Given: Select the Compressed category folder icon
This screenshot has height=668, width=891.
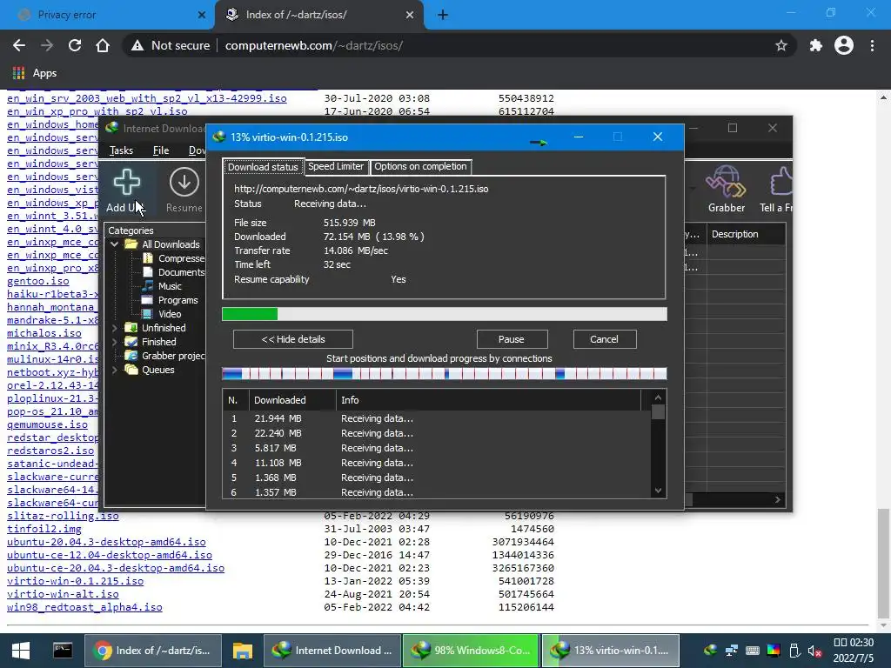Looking at the screenshot, I should pos(148,258).
